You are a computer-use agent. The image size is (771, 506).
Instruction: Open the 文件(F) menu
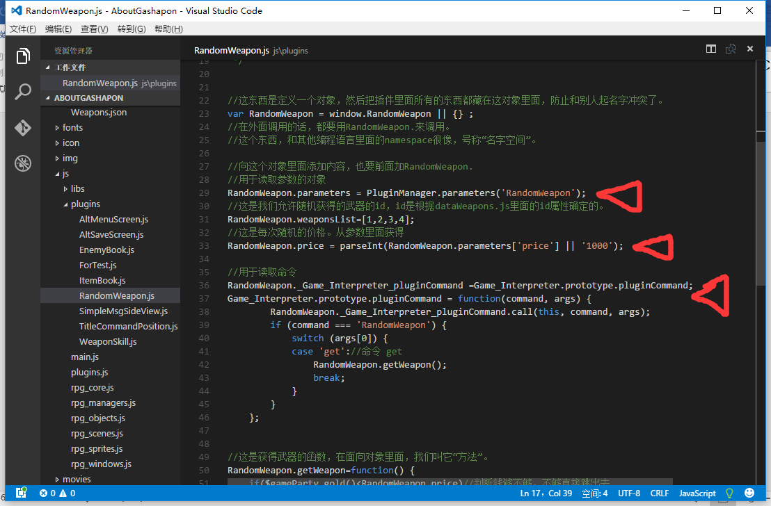[23, 29]
